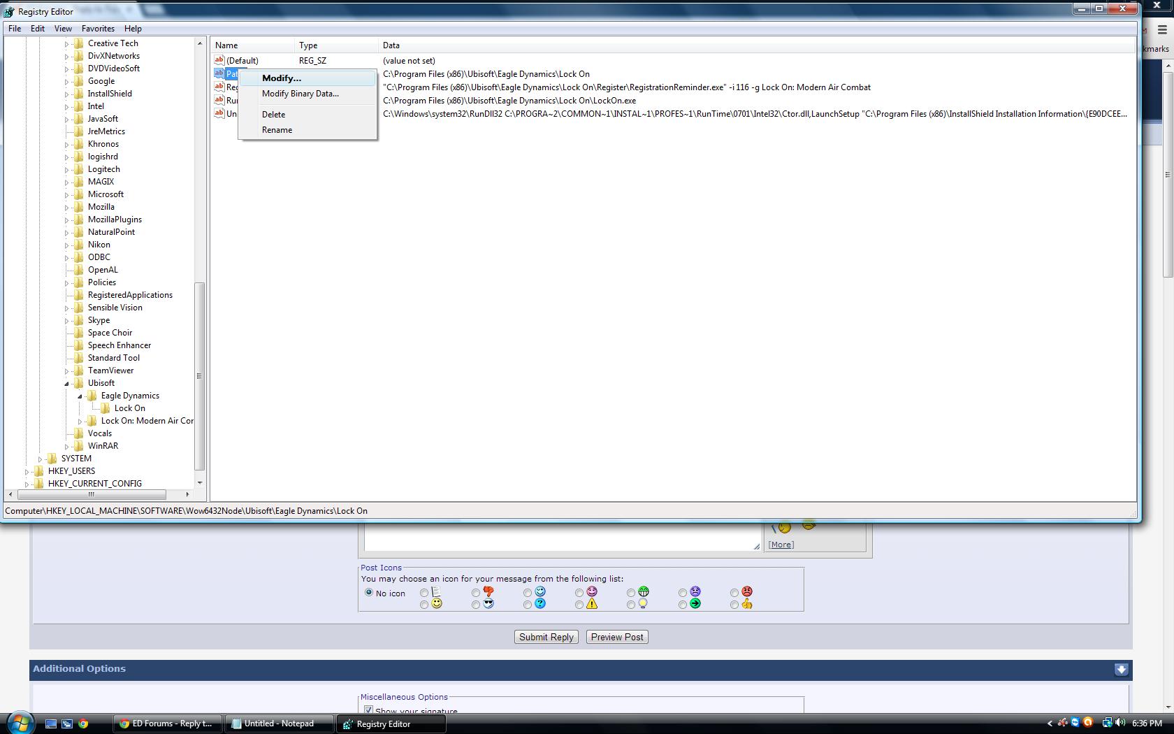
Task: Open the [More] smilies link
Action: [x=781, y=545]
